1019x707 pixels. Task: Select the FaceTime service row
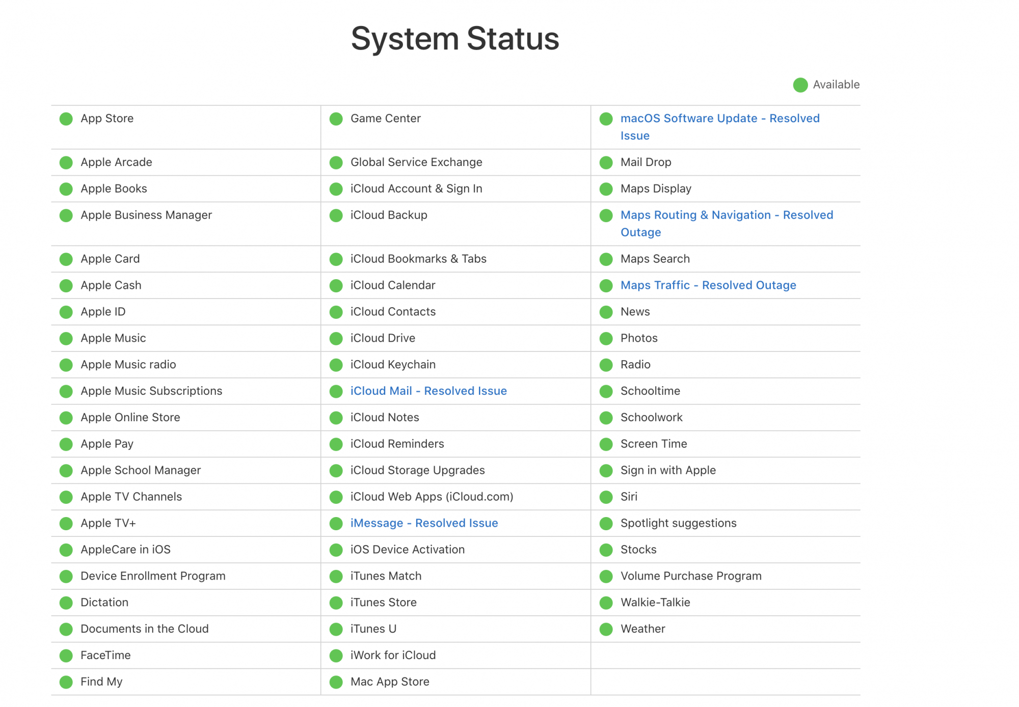(105, 656)
